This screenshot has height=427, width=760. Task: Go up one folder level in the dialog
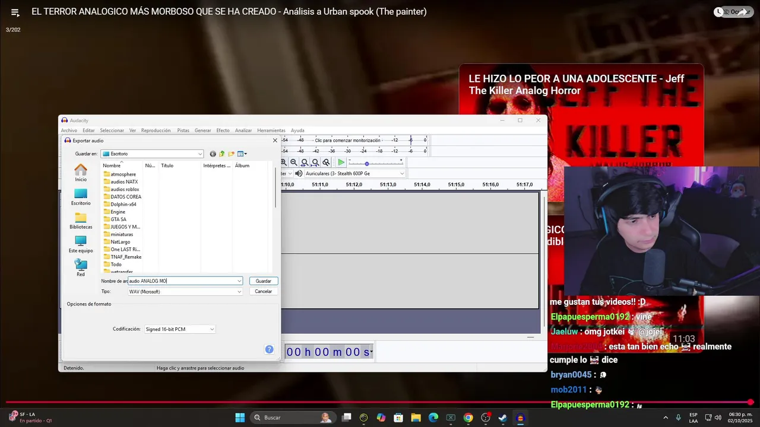click(222, 154)
